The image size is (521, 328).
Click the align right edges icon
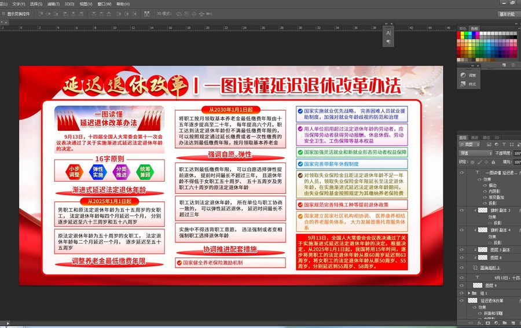(80, 14)
